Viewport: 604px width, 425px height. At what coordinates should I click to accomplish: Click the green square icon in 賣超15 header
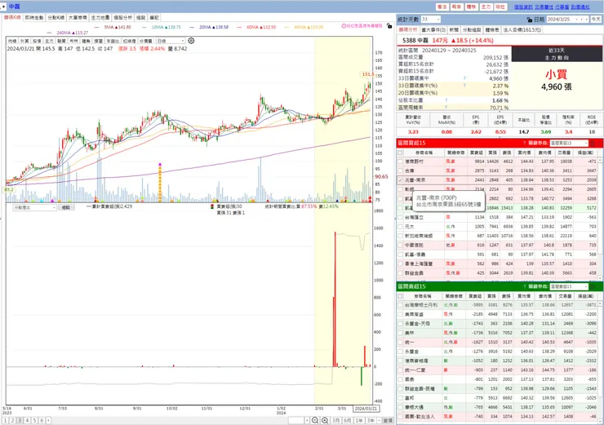tap(593, 287)
